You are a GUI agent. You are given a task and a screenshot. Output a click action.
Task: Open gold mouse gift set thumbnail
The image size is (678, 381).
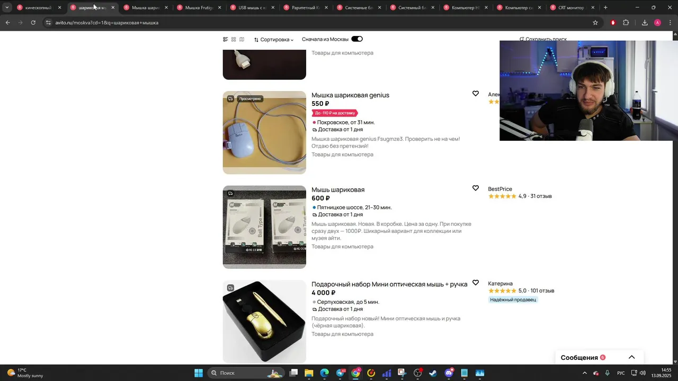[x=264, y=322]
